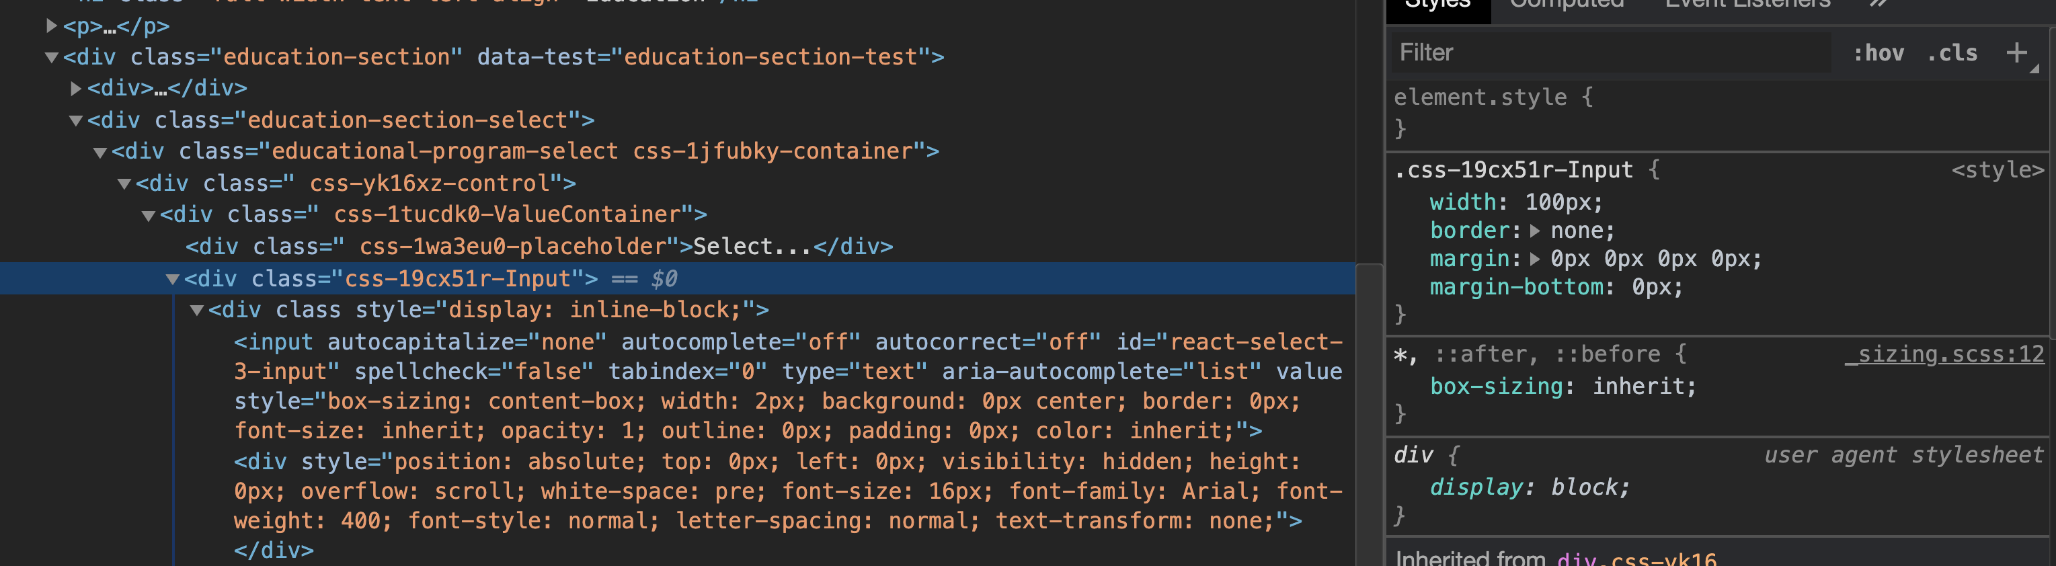Collapse the educational-program-select div
The height and width of the screenshot is (566, 2056).
click(x=100, y=151)
